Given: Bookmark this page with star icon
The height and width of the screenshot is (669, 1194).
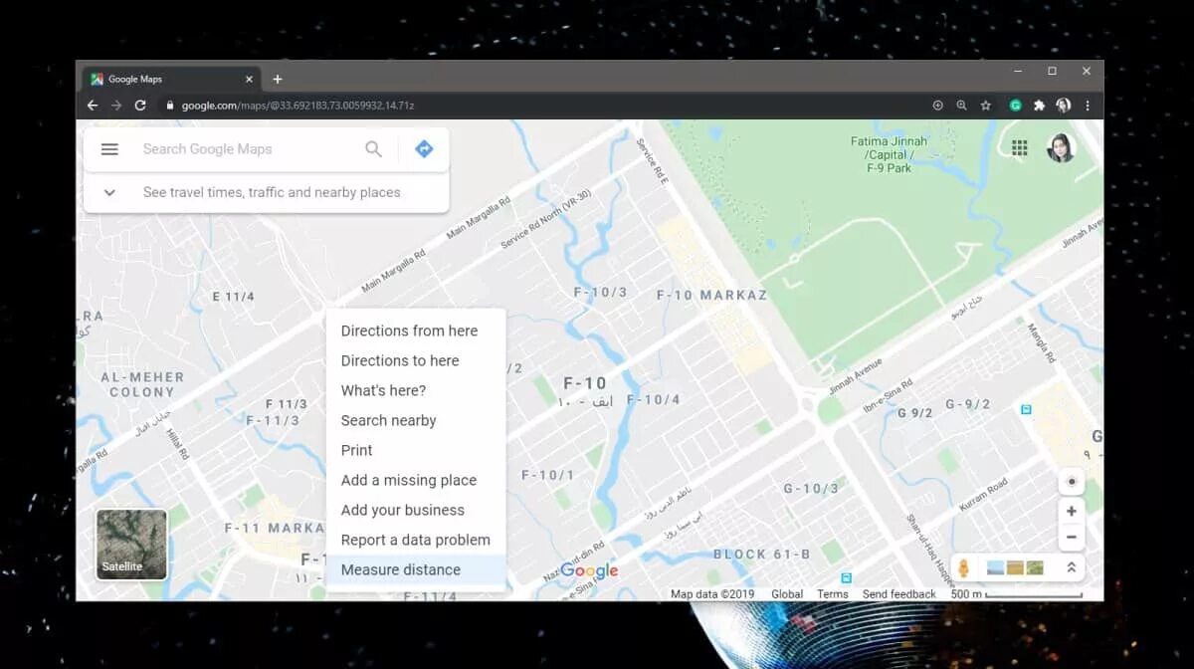Looking at the screenshot, I should (x=986, y=106).
